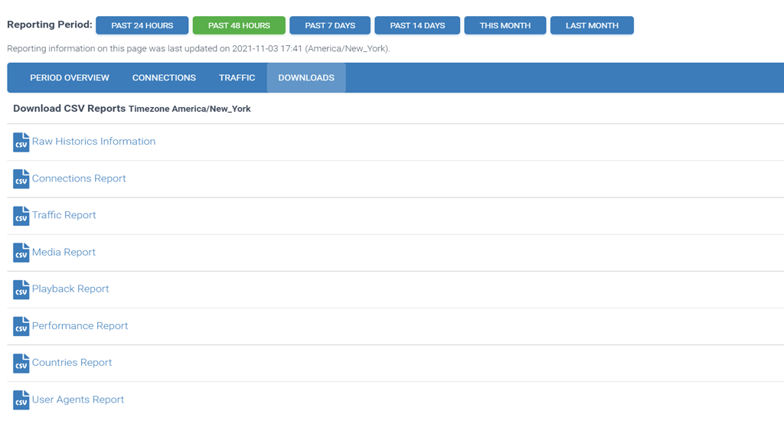784x421 pixels.
Task: Switch to the Period Overview tab
Action: tap(70, 78)
